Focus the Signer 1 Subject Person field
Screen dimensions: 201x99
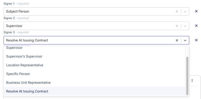(96, 11)
